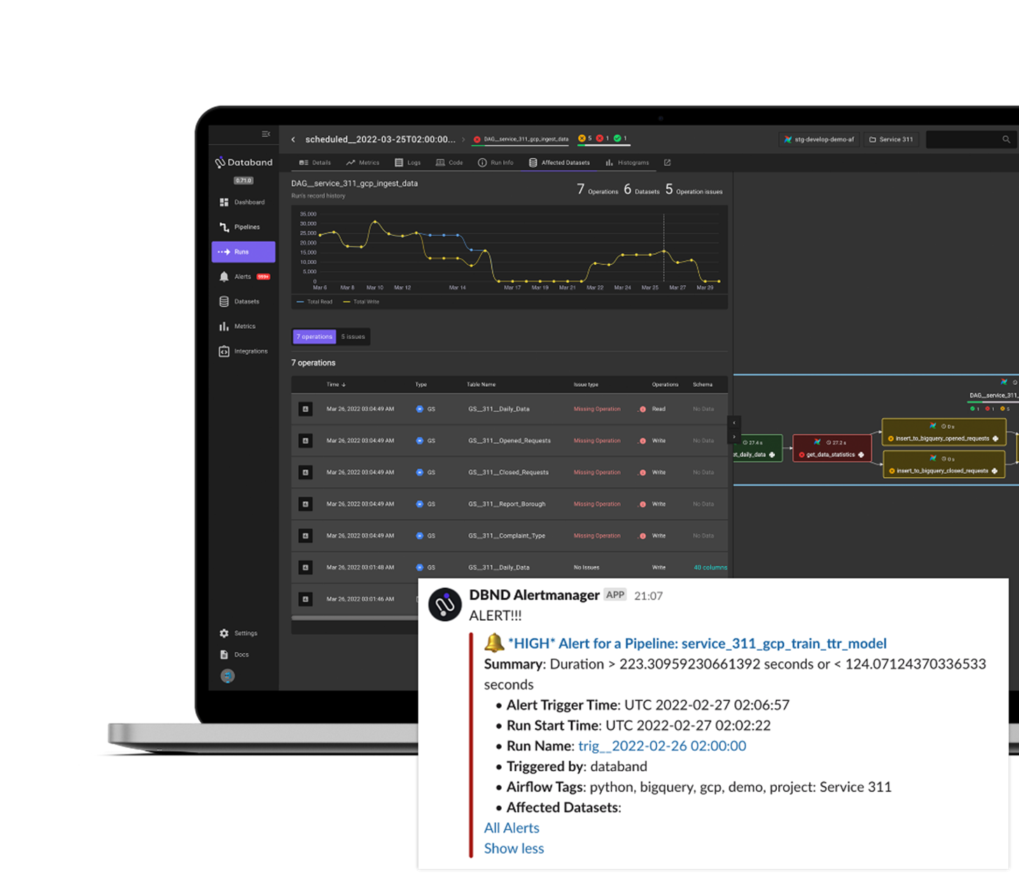Open the HIGH Alert pipeline link
The width and height of the screenshot is (1019, 874).
click(697, 643)
